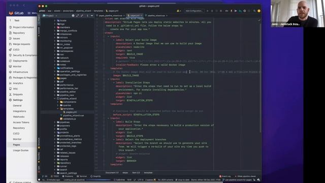Image resolution: width=325 pixels, height=183 pixels.
Task: Click the Wiki icon in GitLab sidebar
Action: tap(10, 88)
